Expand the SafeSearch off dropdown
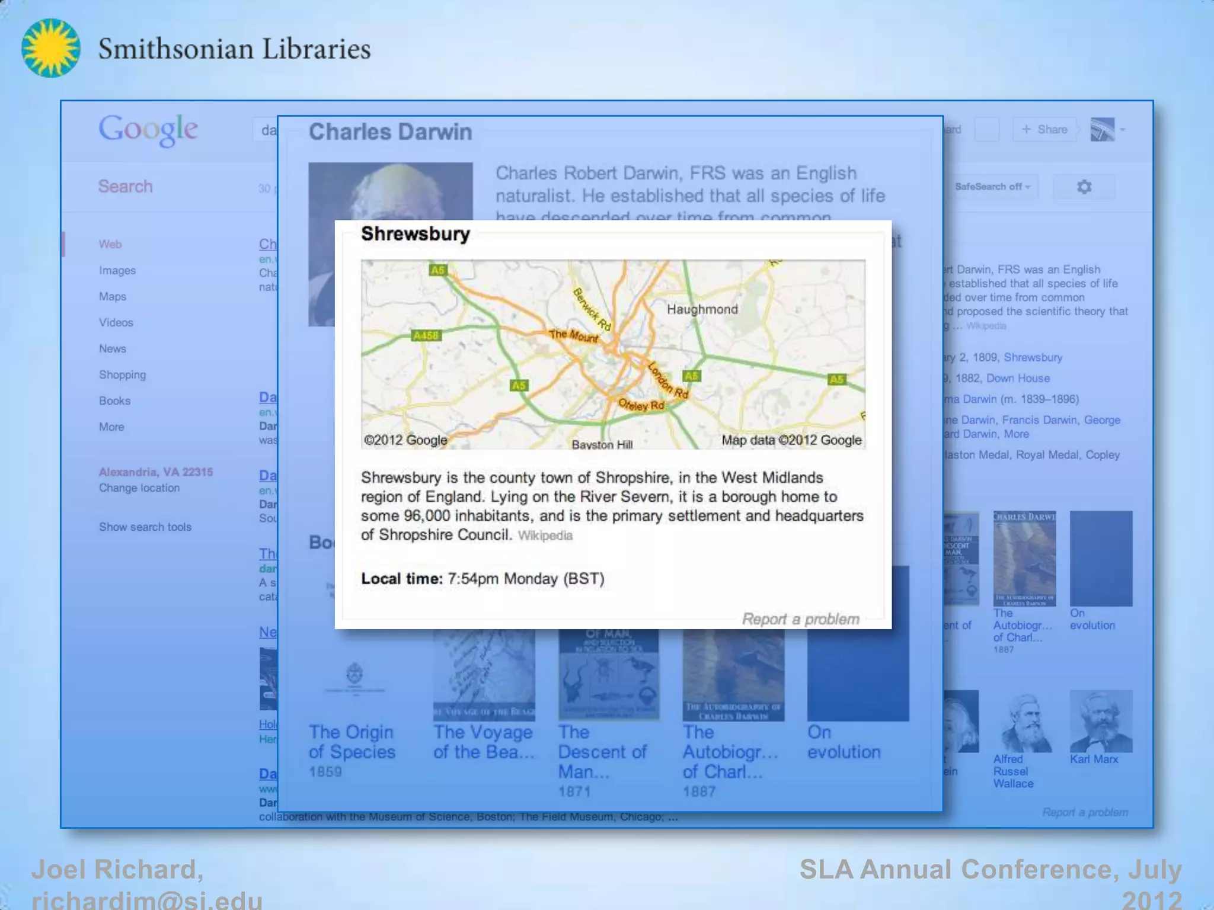Screen dimensions: 1214x910 coord(993,187)
